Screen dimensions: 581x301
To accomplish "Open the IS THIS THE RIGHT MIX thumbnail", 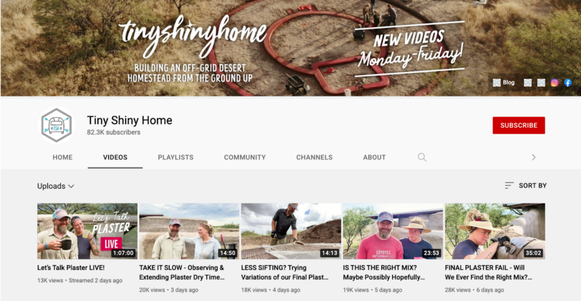I will [393, 231].
